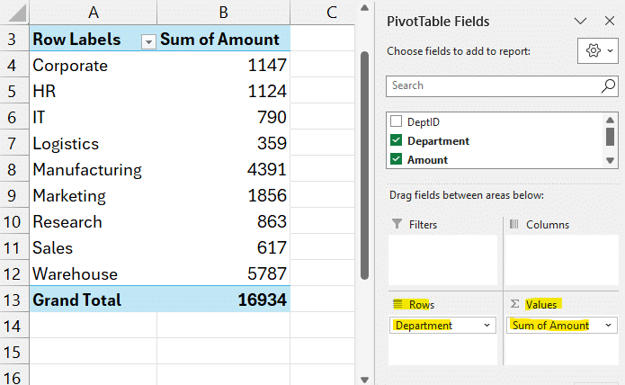The image size is (625, 385).
Task: Select the row 13 header
Action: (x=13, y=300)
